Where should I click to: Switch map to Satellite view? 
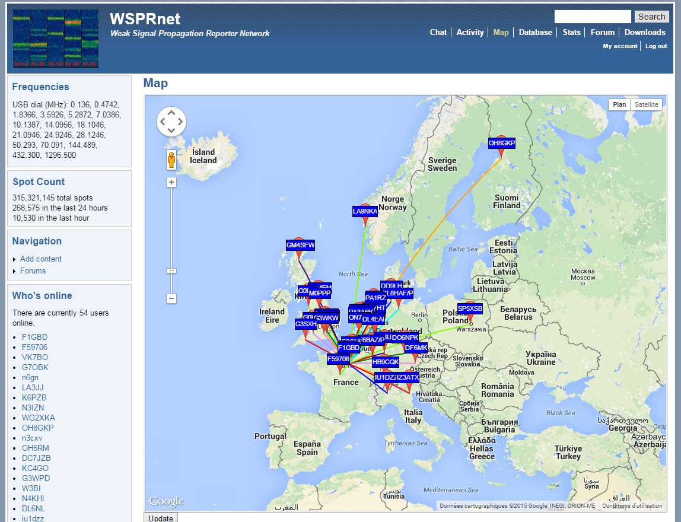pos(646,104)
